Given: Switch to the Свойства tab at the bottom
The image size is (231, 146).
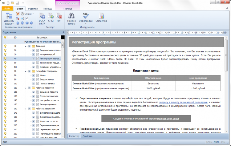Looking at the screenshot, I should click(87, 136).
